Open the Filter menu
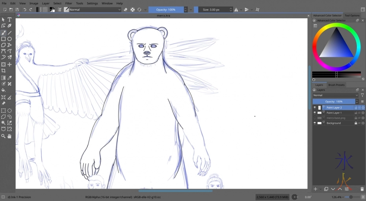Image resolution: width=366 pixels, height=201 pixels. [68, 3]
